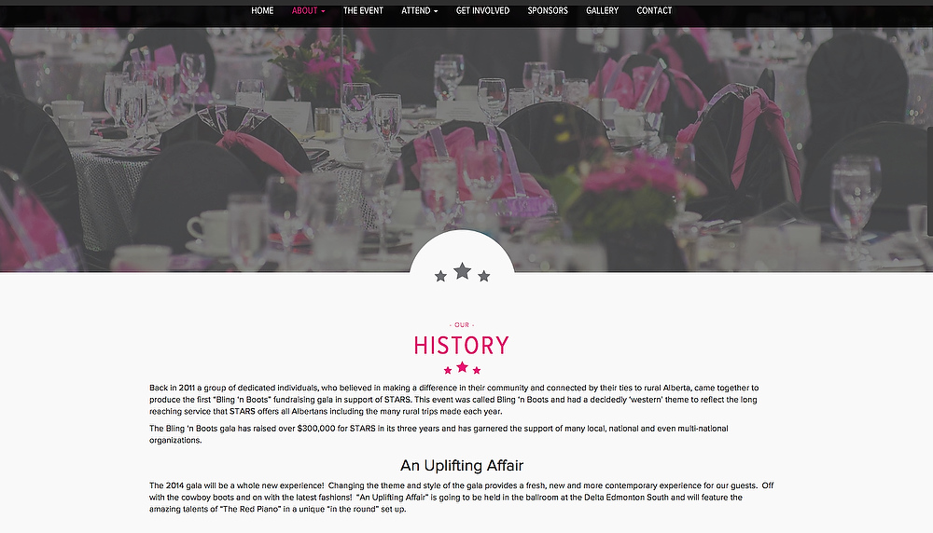
Task: Click the caret next to Attend
Action: 436,11
